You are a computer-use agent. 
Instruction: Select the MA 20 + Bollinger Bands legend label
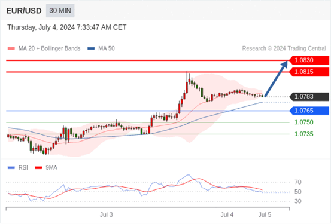(50, 48)
